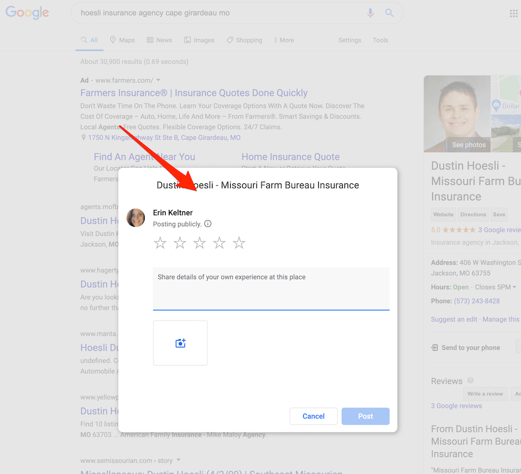Click Send to your phone text
Image resolution: width=521 pixels, height=474 pixels.
click(470, 348)
